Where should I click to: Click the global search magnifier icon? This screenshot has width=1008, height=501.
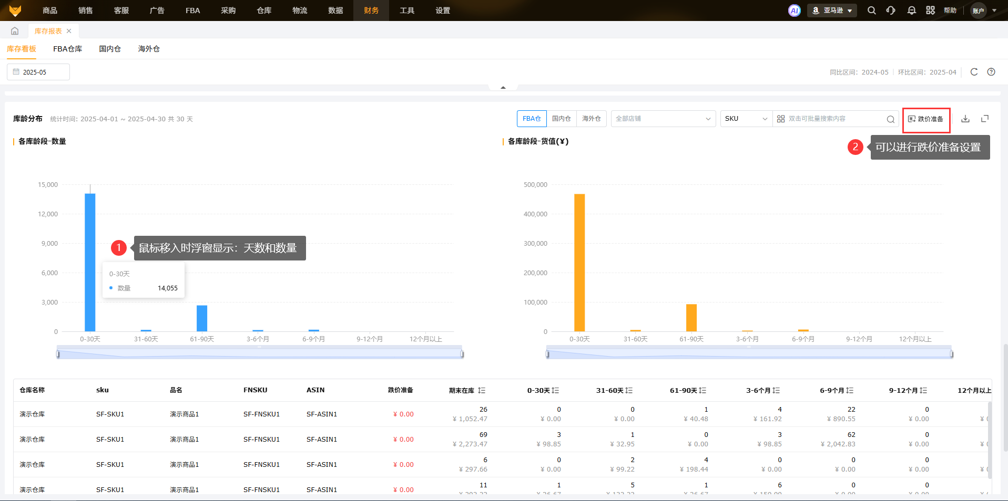pos(871,11)
